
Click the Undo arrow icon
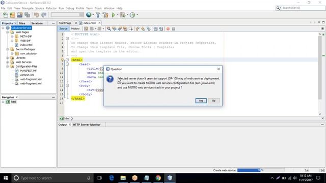tap(37, 15)
